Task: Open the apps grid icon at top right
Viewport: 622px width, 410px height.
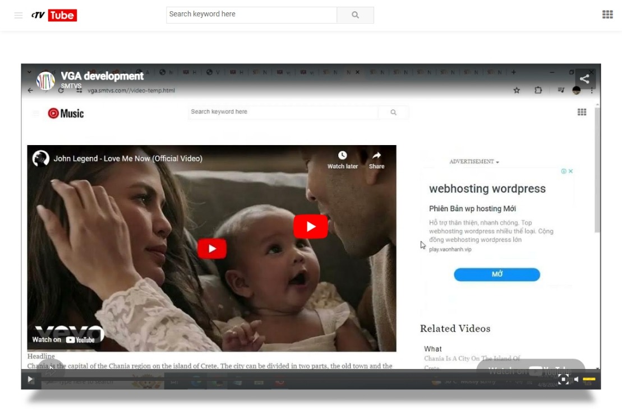Action: coord(607,15)
